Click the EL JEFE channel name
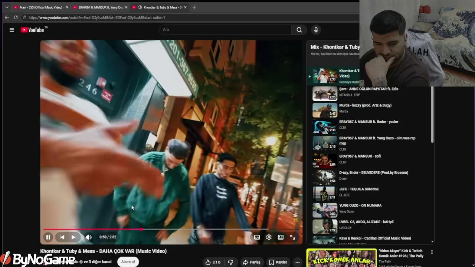Screen dimensions: 475x267 345,195
